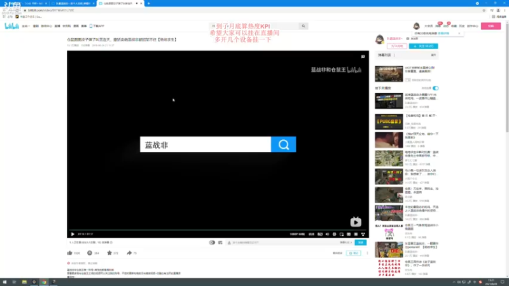Play the video with the play button

[73, 234]
